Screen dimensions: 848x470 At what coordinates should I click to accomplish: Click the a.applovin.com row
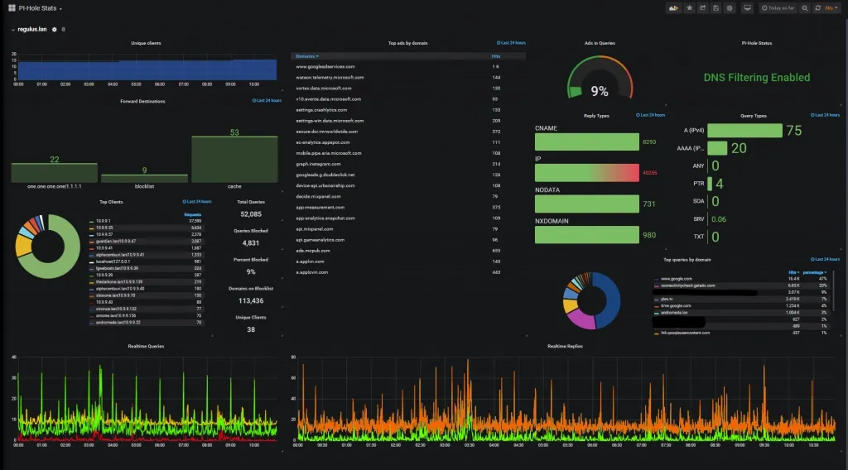click(x=408, y=272)
